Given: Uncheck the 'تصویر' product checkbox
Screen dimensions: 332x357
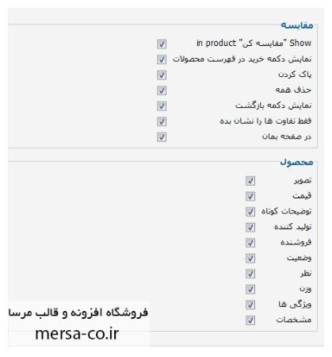Looking at the screenshot, I should [250, 181].
